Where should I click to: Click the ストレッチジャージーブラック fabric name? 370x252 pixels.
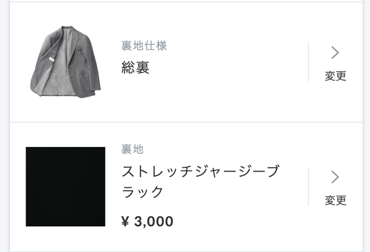click(x=200, y=181)
